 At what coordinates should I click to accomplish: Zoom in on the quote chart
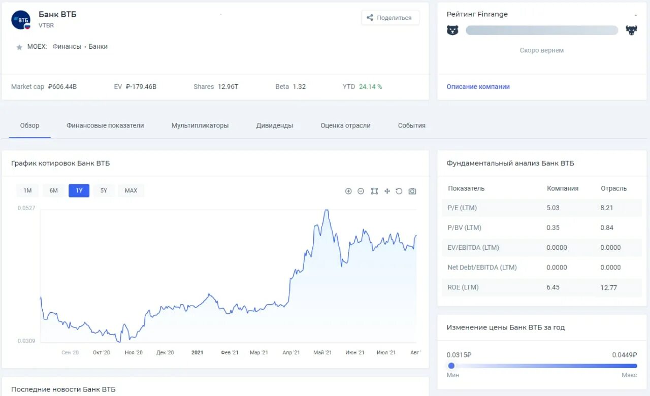click(x=348, y=191)
